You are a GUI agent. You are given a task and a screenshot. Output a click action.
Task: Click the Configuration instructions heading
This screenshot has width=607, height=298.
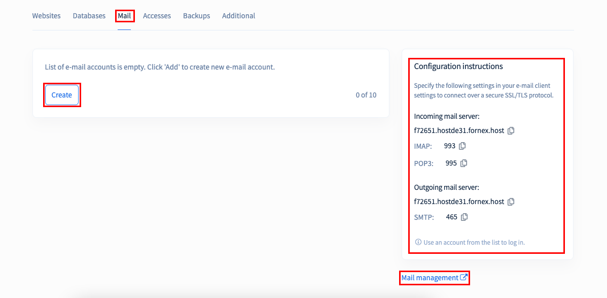click(458, 67)
